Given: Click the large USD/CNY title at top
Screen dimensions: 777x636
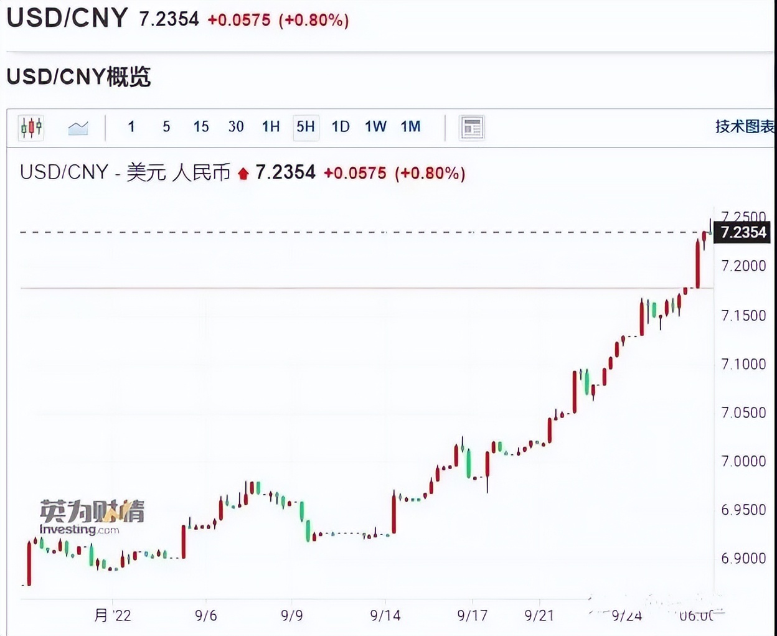Looking at the screenshot, I should click(67, 18).
